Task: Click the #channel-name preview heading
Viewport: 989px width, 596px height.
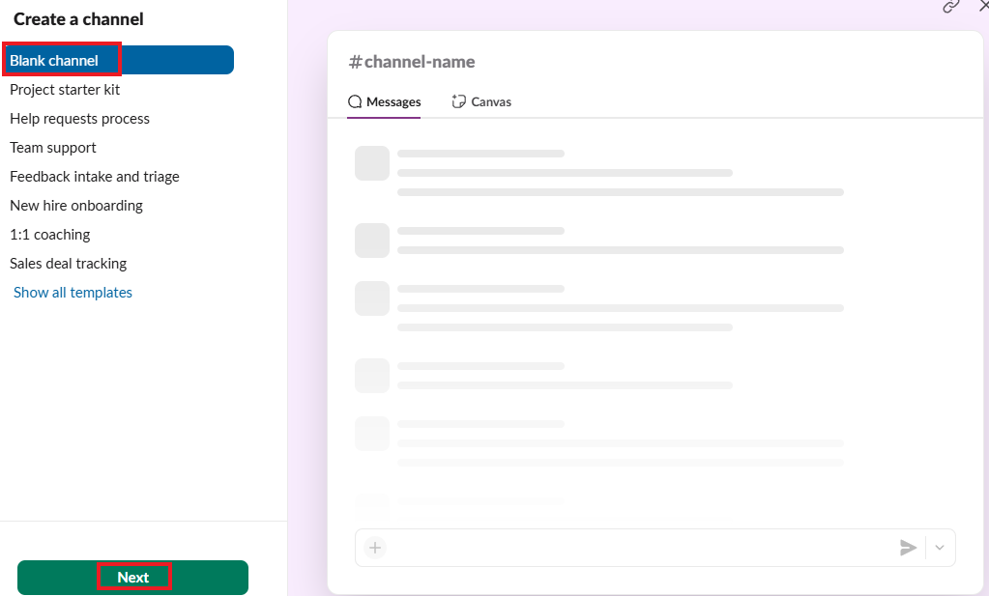Action: (412, 62)
